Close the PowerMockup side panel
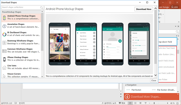 178,26
